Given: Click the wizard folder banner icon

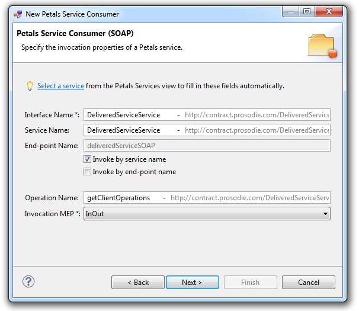Looking at the screenshot, I should tap(323, 45).
